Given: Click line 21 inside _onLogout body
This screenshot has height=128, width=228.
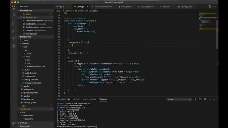Looking at the screenshot, I should (x=131, y=45).
